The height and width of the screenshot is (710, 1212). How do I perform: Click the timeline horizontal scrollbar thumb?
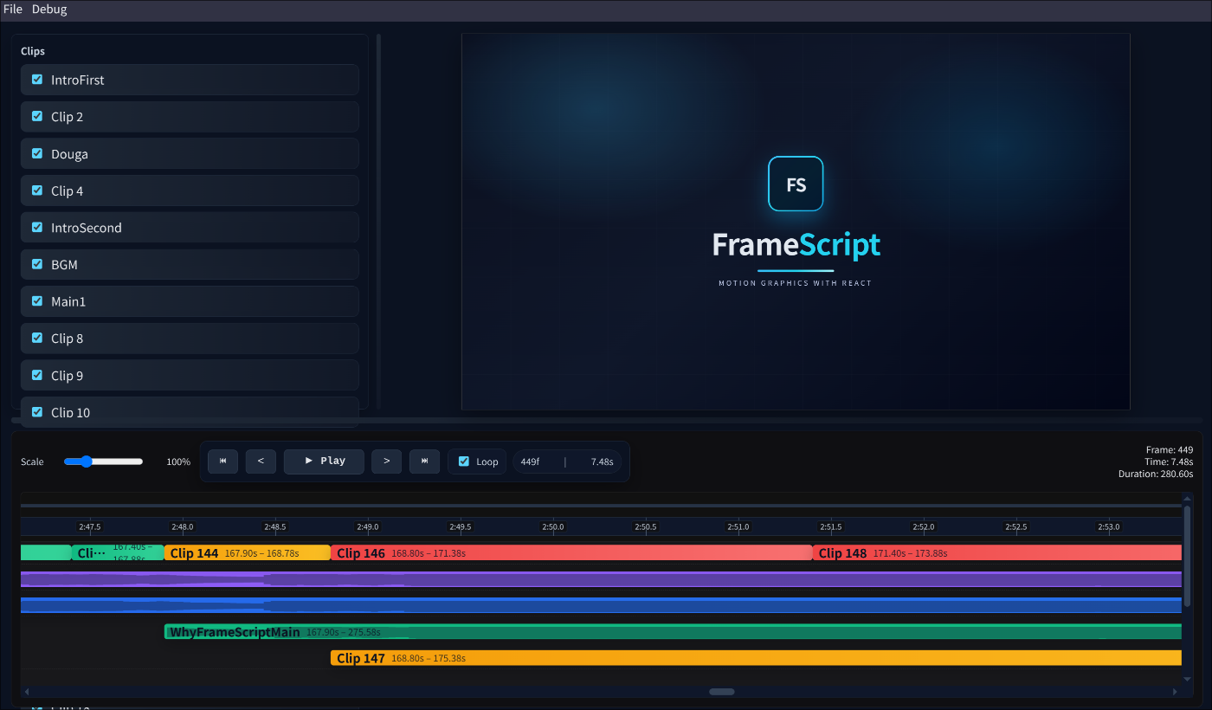tap(722, 692)
